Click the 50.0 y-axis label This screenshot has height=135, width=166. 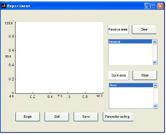[8, 56]
